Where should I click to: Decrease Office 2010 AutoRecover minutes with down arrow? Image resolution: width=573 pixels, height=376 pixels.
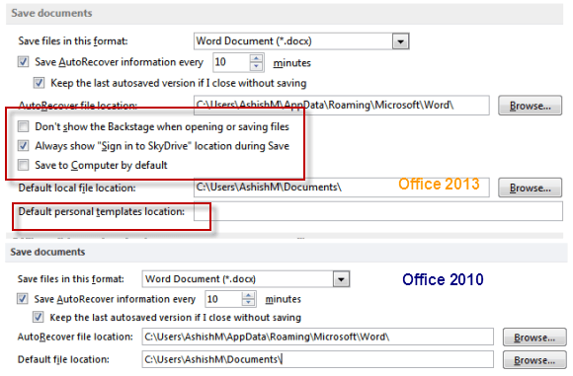[249, 302]
